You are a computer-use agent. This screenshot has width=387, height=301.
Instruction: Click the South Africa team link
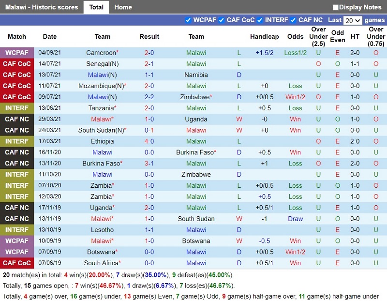pyautogui.click(x=101, y=263)
